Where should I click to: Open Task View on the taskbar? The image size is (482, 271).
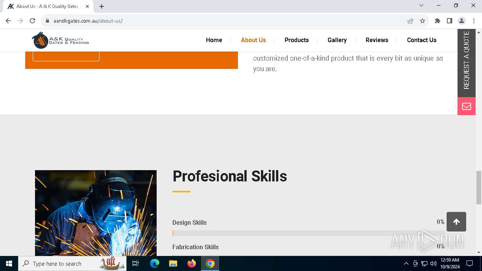point(136,263)
